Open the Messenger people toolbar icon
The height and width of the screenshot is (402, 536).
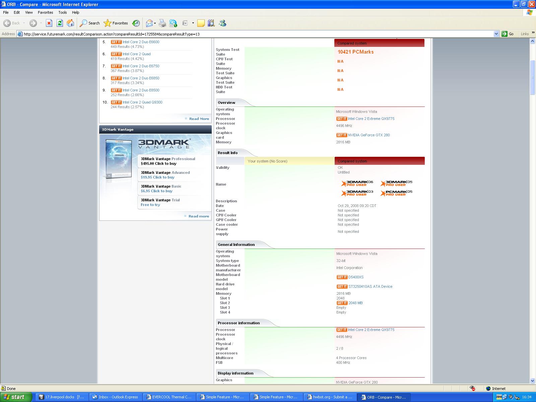click(222, 23)
